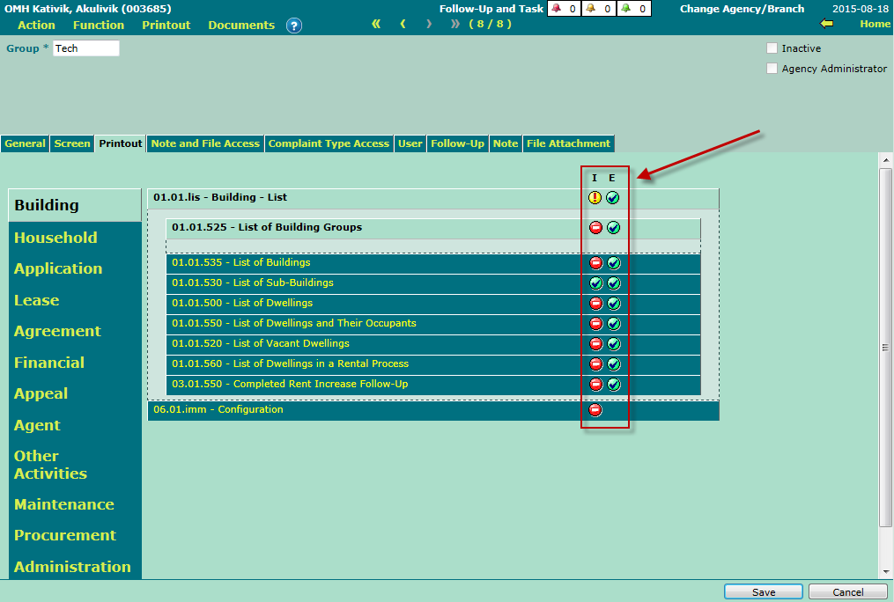Screen dimensions: 894x602
Task: Click the Change Agency/Branch link
Action: pos(742,9)
